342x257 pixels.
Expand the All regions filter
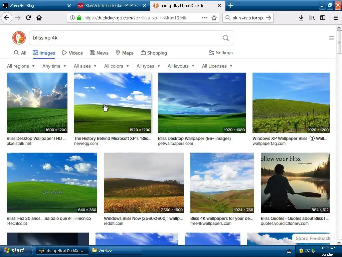pyautogui.click(x=21, y=66)
